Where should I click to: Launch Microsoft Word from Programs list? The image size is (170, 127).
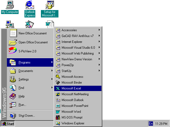pos(78,112)
